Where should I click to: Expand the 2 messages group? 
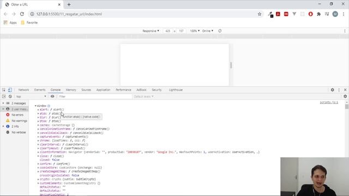pyautogui.click(x=3, y=103)
